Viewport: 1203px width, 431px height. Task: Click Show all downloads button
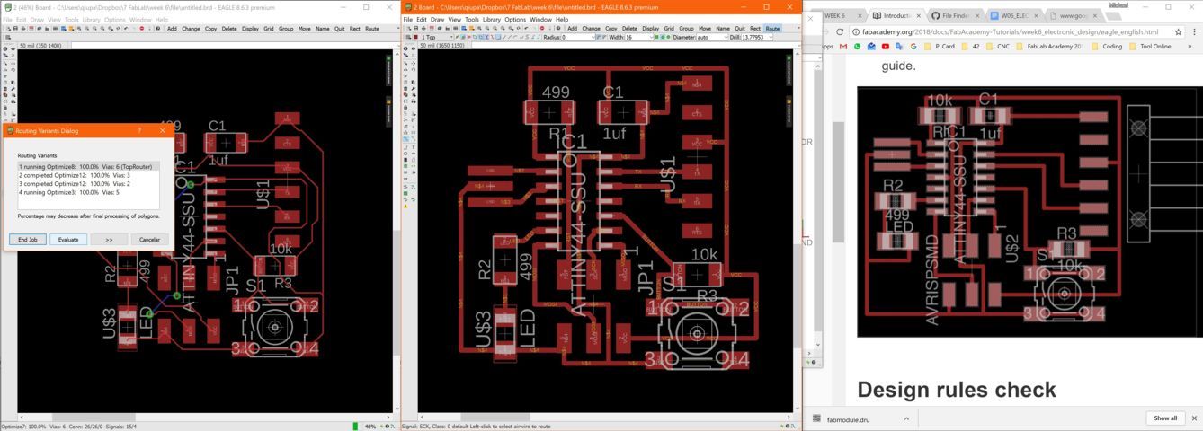1165,418
